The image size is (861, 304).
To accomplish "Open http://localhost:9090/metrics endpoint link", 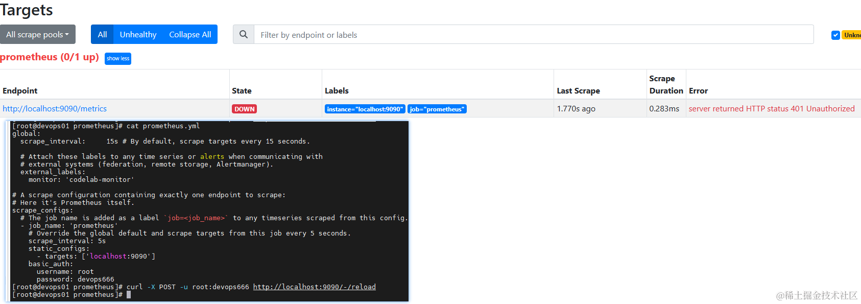I will 55,109.
